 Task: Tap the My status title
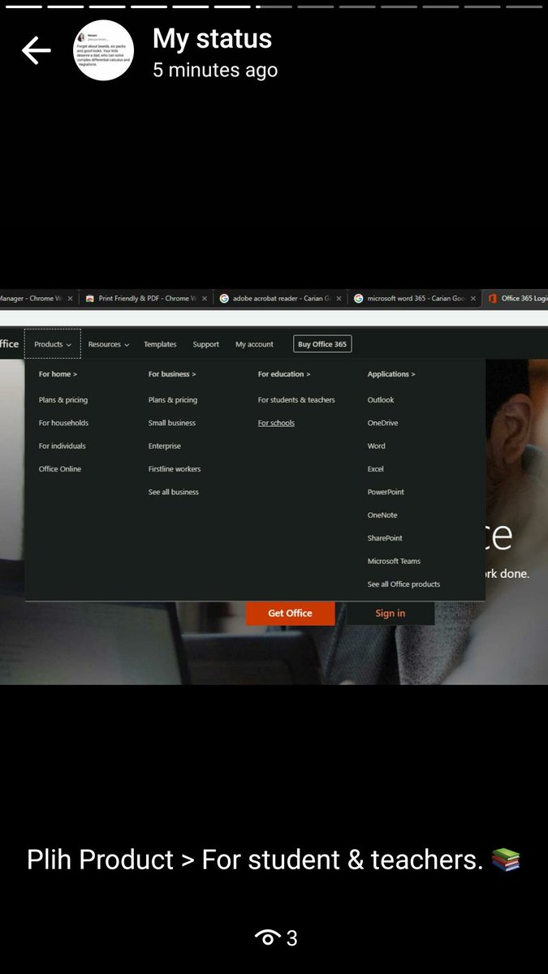tap(212, 38)
